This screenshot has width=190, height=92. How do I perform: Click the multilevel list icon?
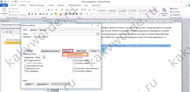[76, 10]
